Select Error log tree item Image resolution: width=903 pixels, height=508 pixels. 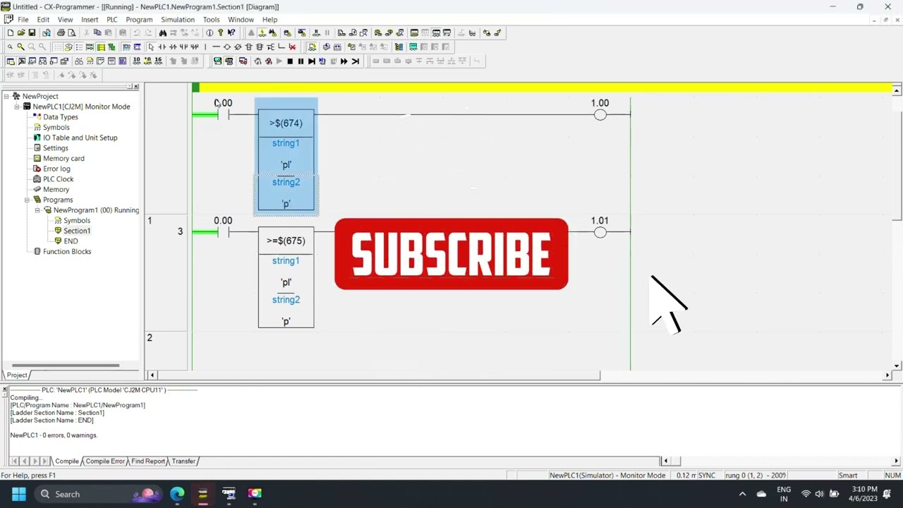tap(56, 169)
